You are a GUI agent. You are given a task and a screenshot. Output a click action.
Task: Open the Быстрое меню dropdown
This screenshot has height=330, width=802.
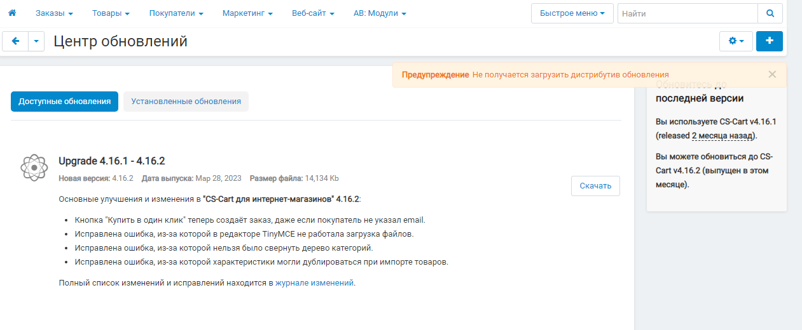[572, 13]
